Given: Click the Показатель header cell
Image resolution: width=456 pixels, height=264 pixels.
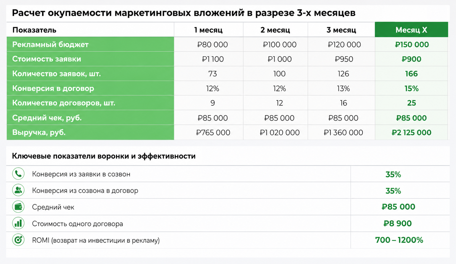Looking at the screenshot, I should coord(90,30).
